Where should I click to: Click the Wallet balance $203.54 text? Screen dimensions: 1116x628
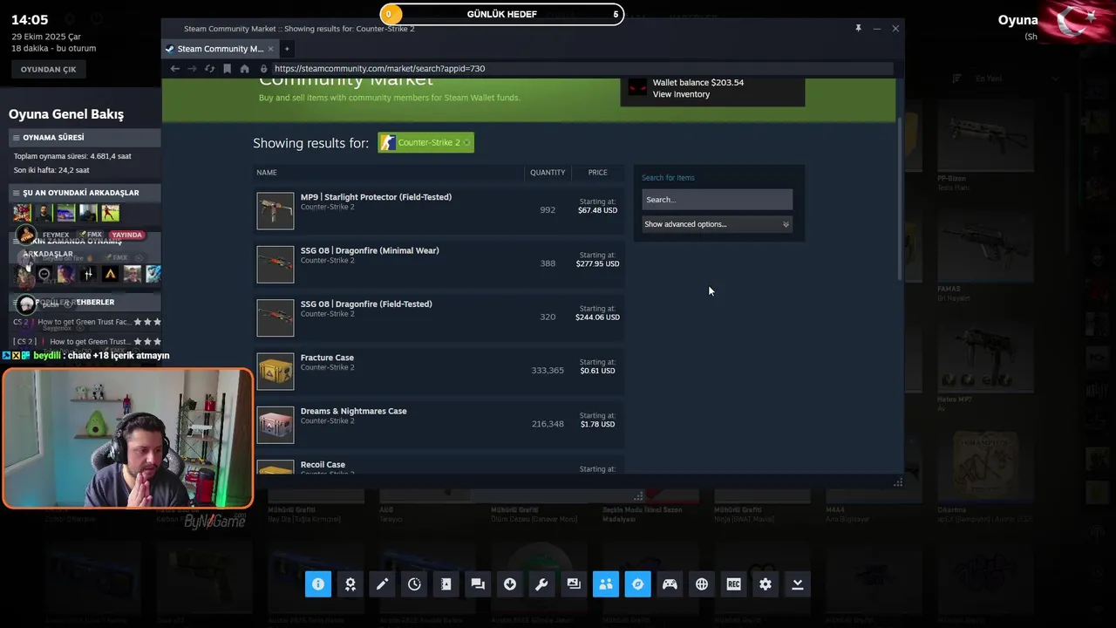[x=698, y=83]
